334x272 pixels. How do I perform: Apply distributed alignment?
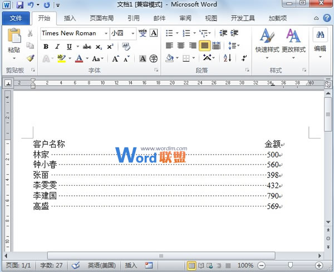point(216,46)
